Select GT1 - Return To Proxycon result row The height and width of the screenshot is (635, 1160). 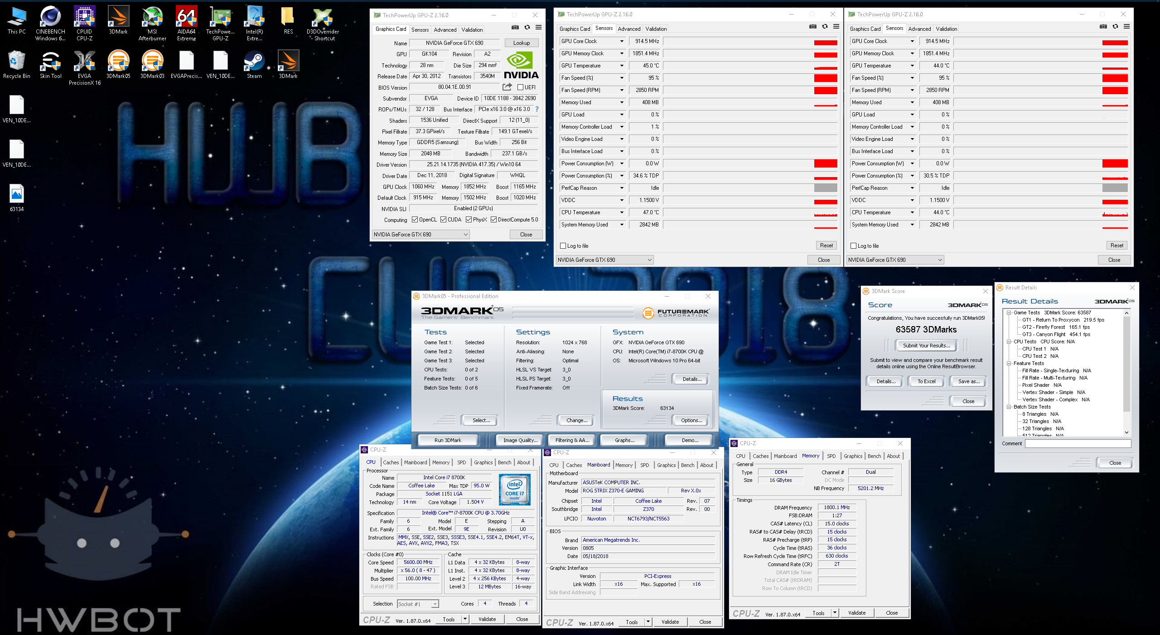point(1063,320)
